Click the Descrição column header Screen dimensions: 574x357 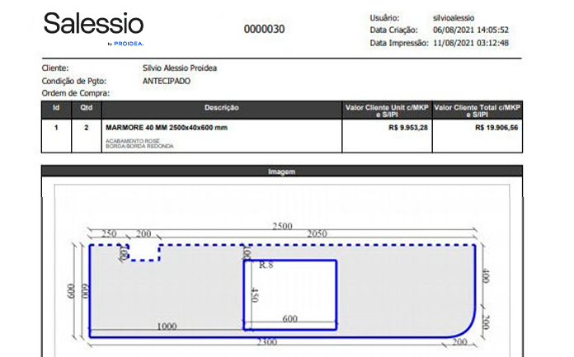tap(221, 108)
